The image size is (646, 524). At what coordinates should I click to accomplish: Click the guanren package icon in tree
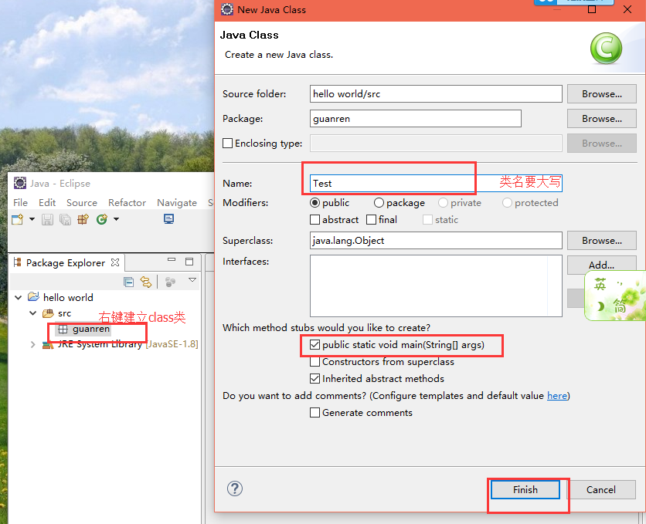click(x=63, y=329)
